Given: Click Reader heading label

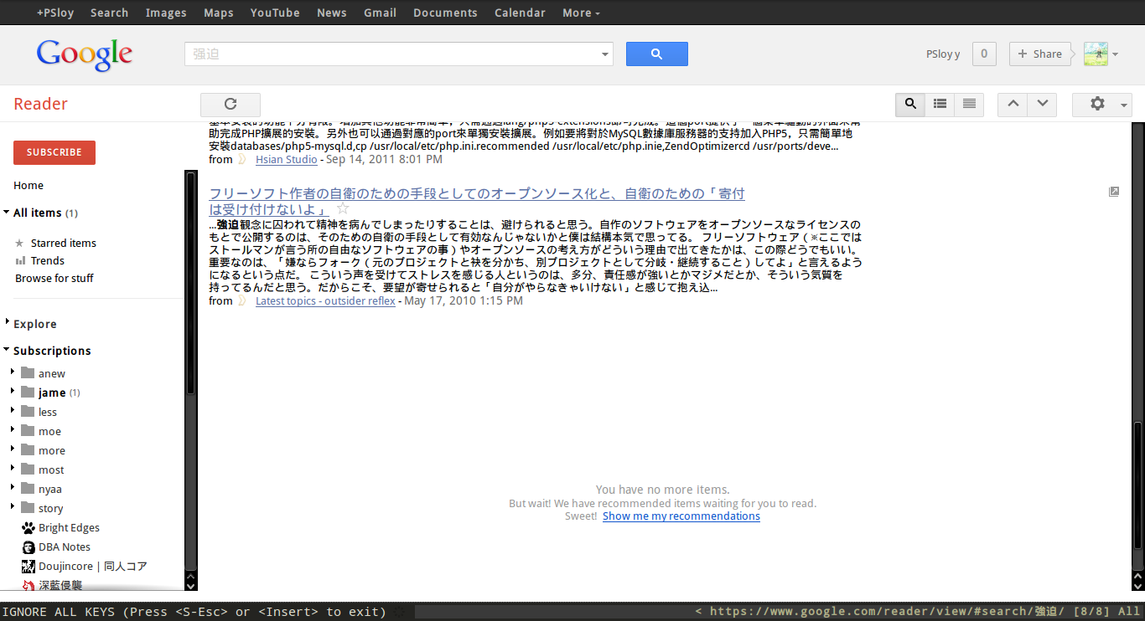Looking at the screenshot, I should 40,104.
